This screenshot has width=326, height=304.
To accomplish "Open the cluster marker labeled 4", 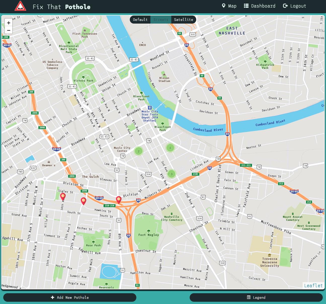I will click(170, 148).
